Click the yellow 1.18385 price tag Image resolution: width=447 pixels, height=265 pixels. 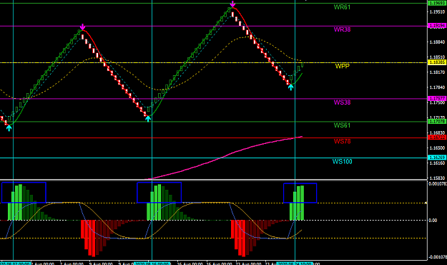pos(437,62)
